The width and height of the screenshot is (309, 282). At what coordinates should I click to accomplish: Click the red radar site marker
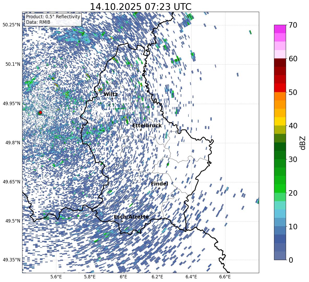tap(40, 112)
